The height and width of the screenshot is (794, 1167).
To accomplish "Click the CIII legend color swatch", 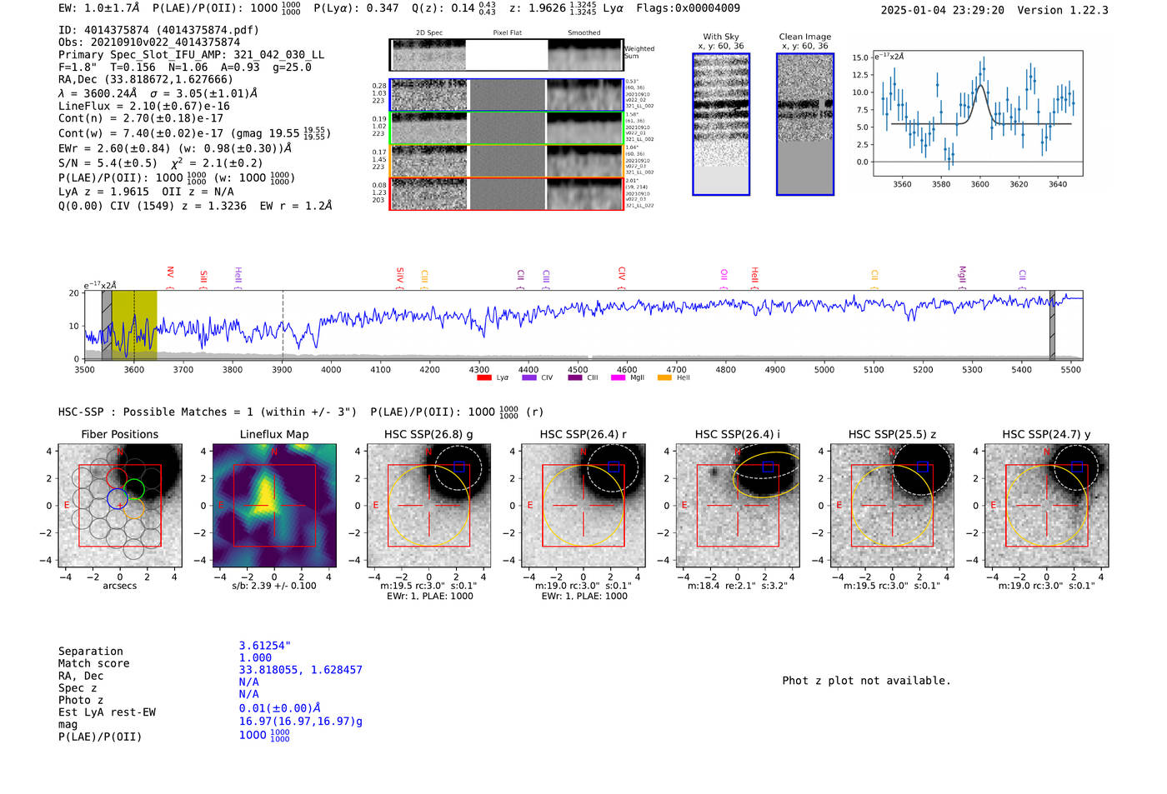I will click(574, 378).
